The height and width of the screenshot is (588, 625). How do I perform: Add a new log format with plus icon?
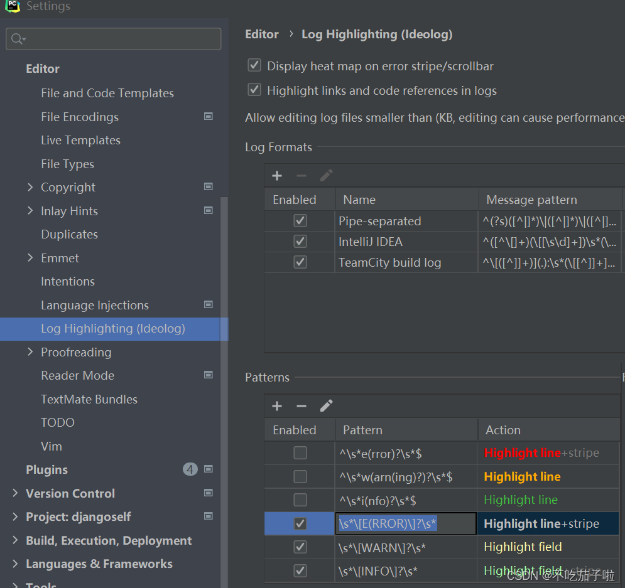click(276, 176)
